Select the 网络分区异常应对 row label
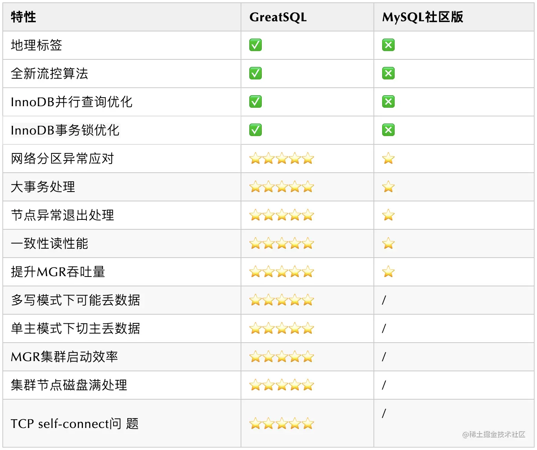537x450 pixels. point(63,159)
